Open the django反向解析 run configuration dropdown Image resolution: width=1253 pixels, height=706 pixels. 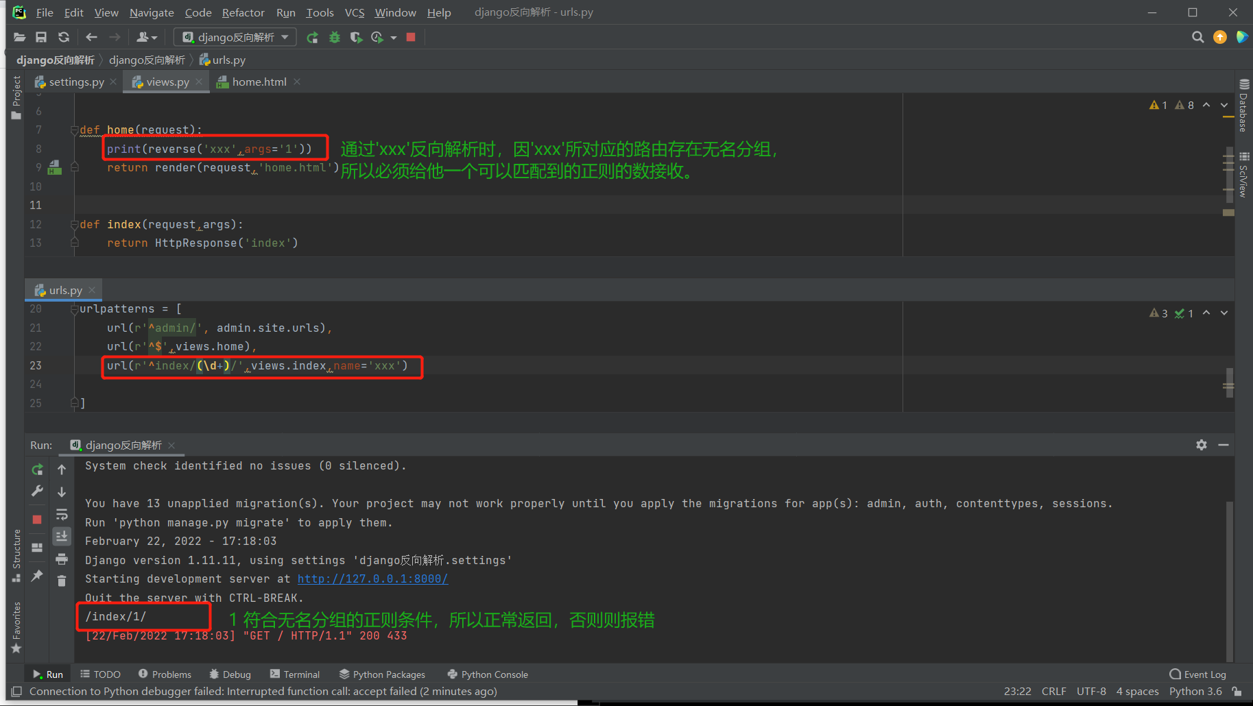pyautogui.click(x=235, y=37)
